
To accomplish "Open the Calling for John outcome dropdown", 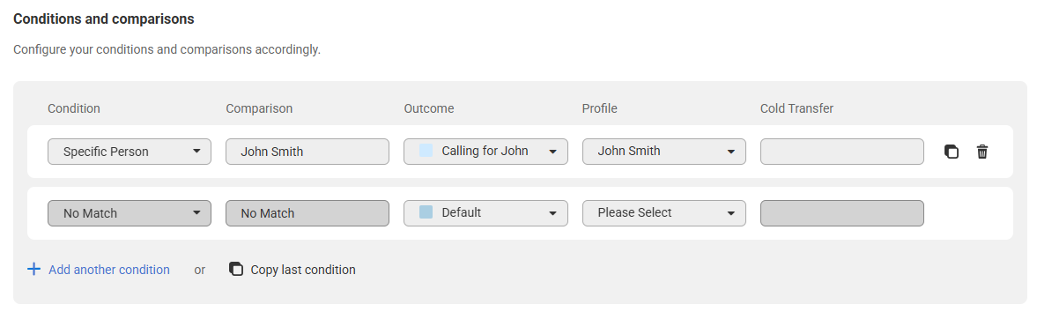I will [x=485, y=152].
